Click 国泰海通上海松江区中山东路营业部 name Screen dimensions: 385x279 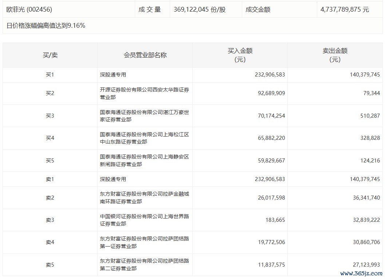[x=144, y=138]
